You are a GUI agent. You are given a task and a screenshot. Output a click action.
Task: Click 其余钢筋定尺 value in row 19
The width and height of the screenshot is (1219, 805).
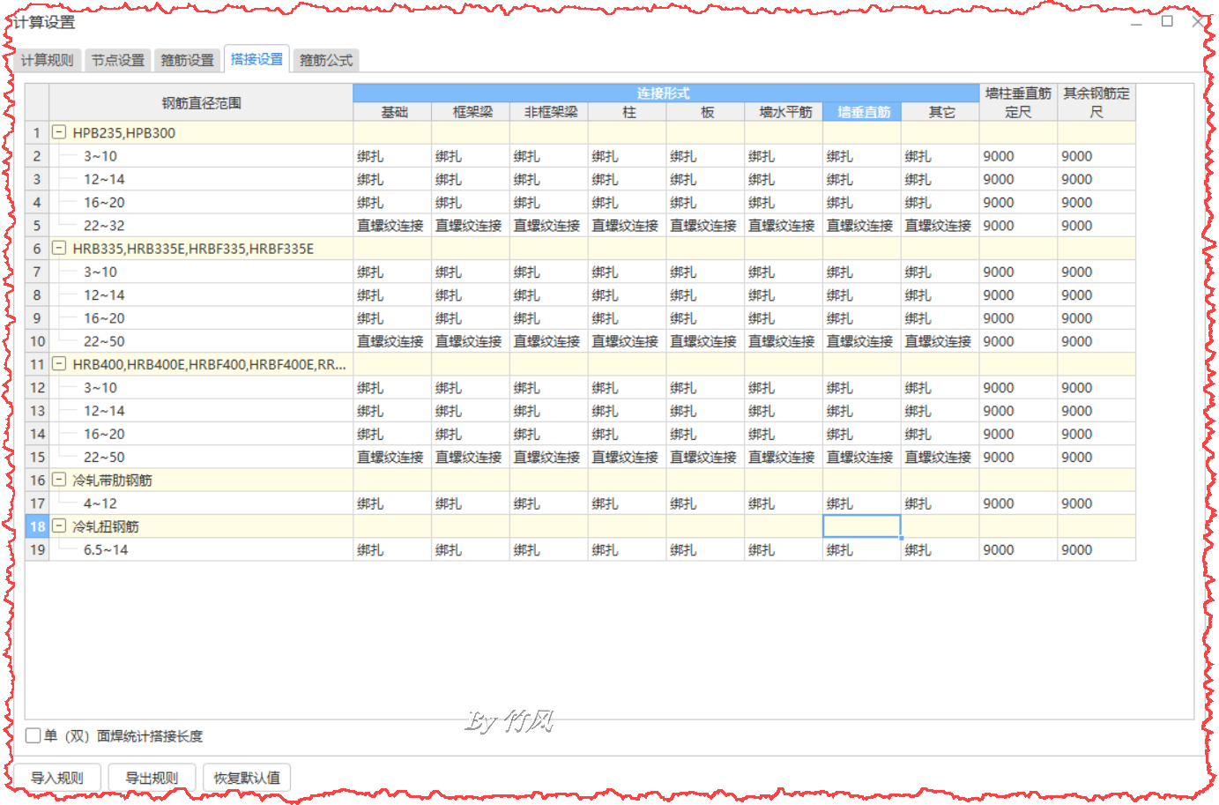click(x=1096, y=549)
